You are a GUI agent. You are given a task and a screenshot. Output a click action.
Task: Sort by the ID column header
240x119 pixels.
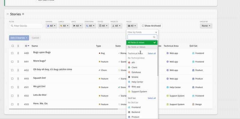point(27,46)
